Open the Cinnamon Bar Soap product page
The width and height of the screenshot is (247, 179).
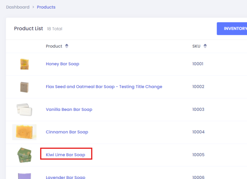pyautogui.click(x=67, y=132)
